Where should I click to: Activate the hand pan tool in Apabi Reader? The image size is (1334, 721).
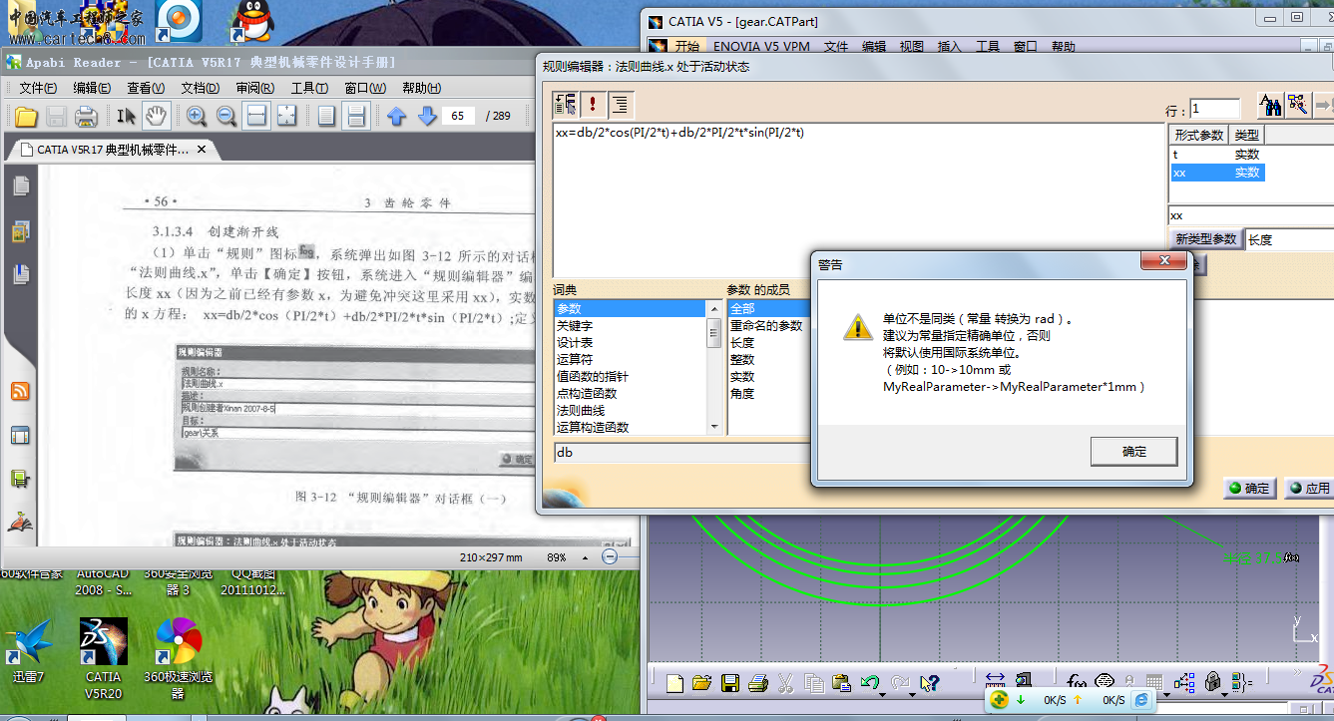[x=156, y=116]
